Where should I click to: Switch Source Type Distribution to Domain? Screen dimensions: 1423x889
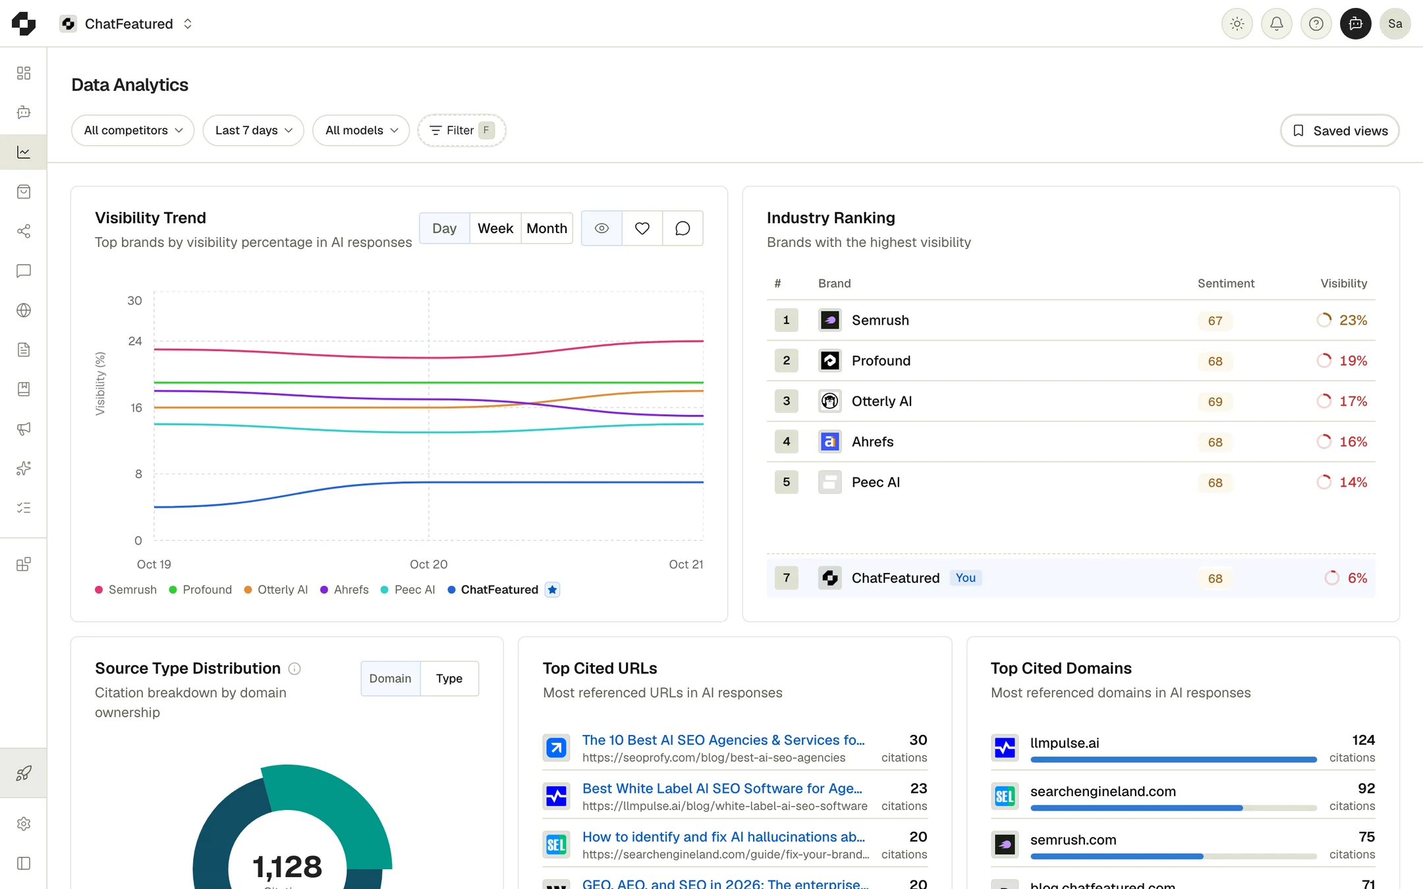pos(390,678)
